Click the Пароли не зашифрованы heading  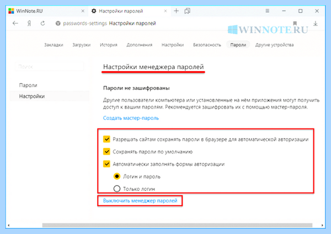[x=136, y=88]
